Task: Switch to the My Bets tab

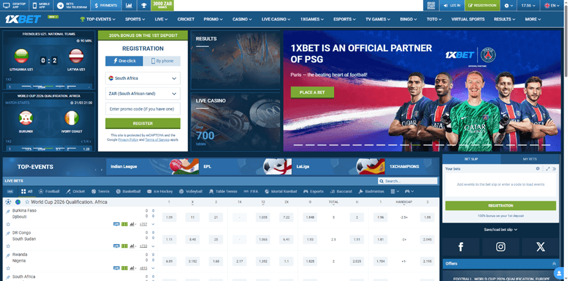Action: pos(529,159)
